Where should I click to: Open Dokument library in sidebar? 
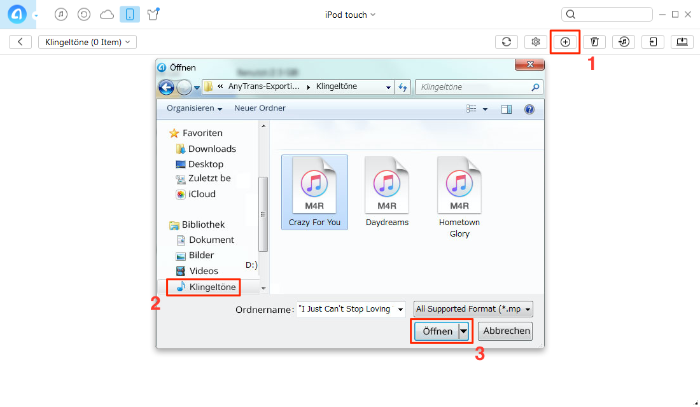pyautogui.click(x=206, y=240)
